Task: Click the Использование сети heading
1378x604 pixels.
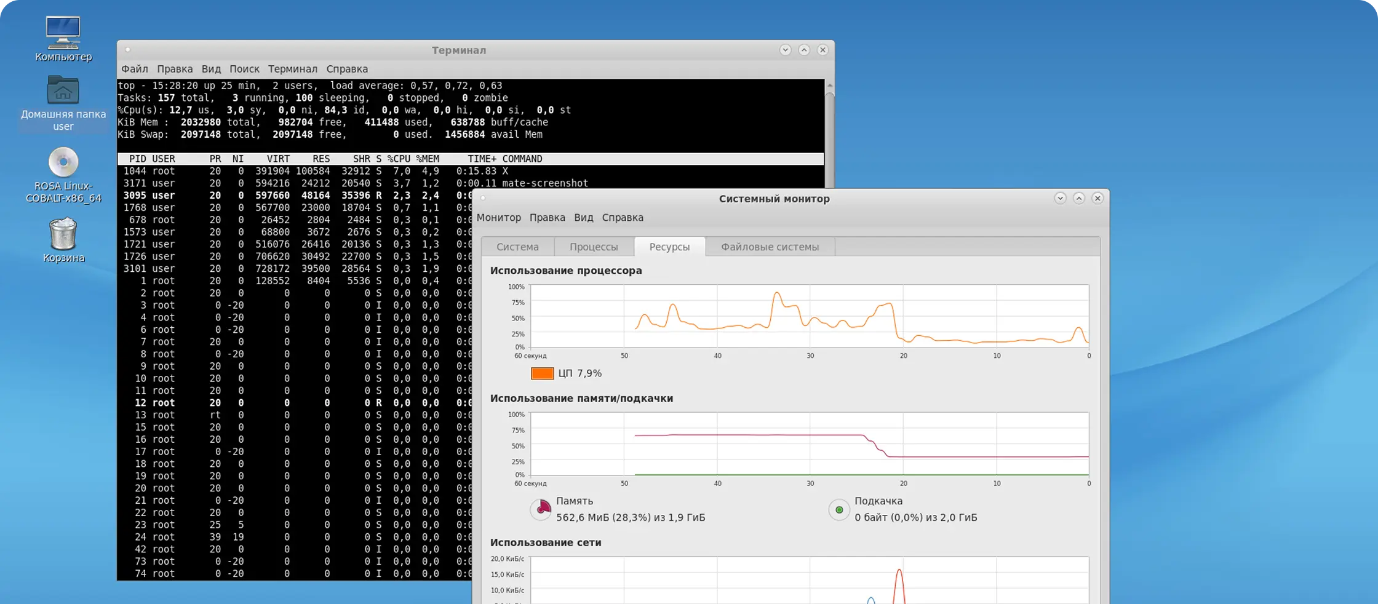Action: [546, 542]
